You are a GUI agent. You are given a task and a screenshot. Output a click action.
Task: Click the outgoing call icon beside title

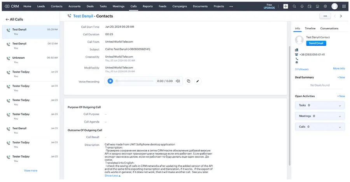coord(69,16)
